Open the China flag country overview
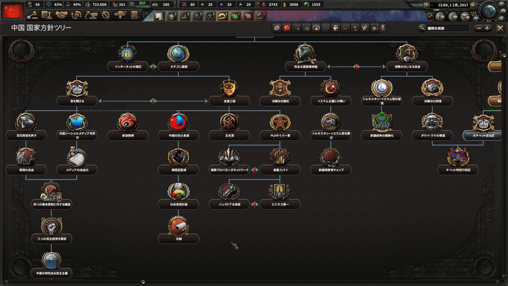Screen dimensions: 508x286 (x=13, y=10)
